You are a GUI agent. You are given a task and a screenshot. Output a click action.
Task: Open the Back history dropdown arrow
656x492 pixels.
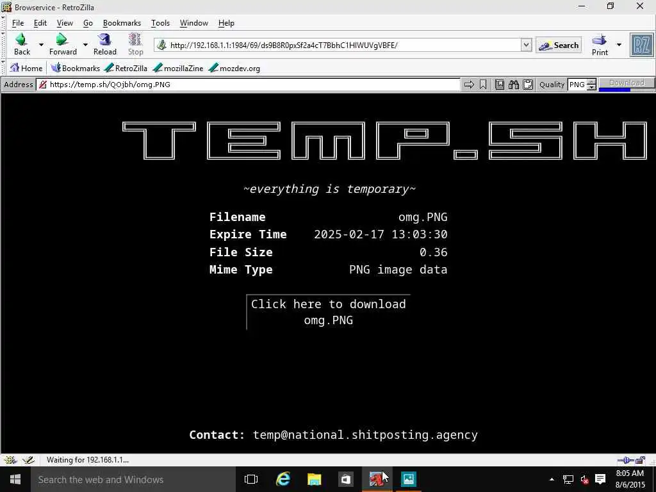pos(41,45)
